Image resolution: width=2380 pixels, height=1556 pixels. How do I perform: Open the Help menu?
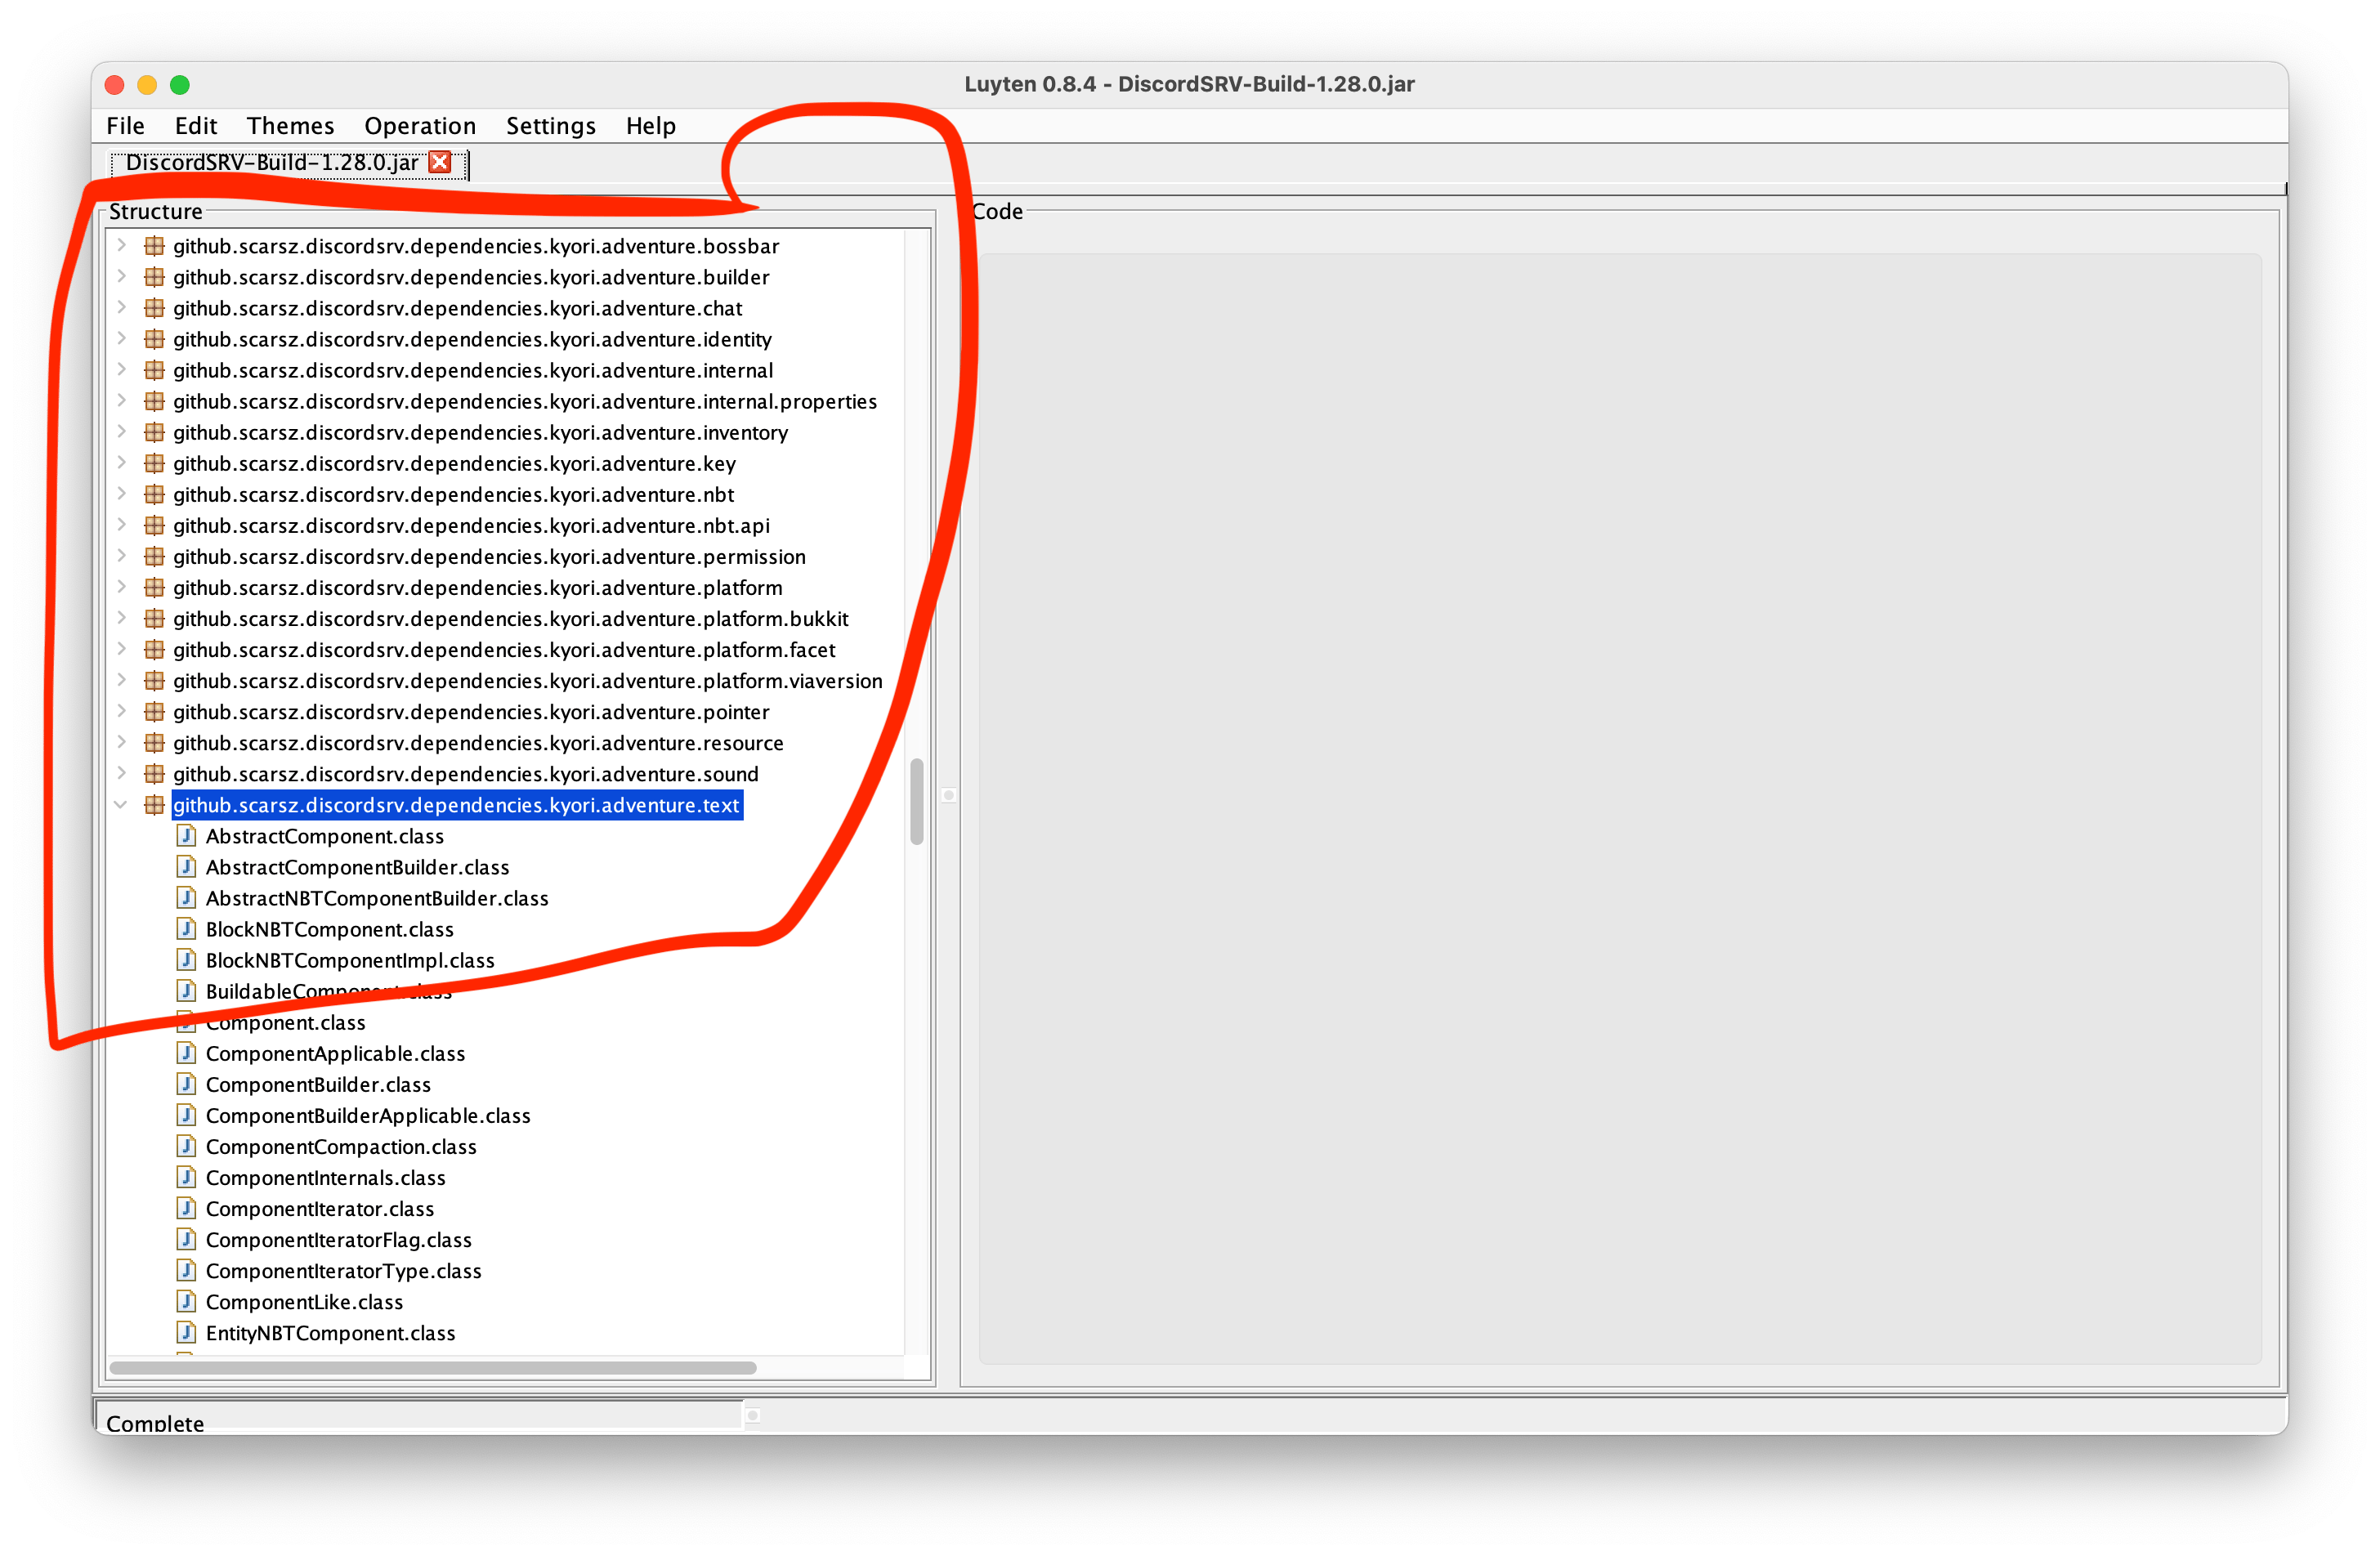pos(651,126)
